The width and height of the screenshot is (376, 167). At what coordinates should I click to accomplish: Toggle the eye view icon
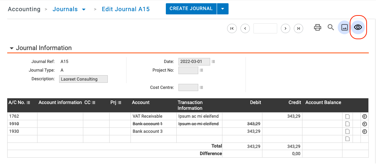pos(358,27)
